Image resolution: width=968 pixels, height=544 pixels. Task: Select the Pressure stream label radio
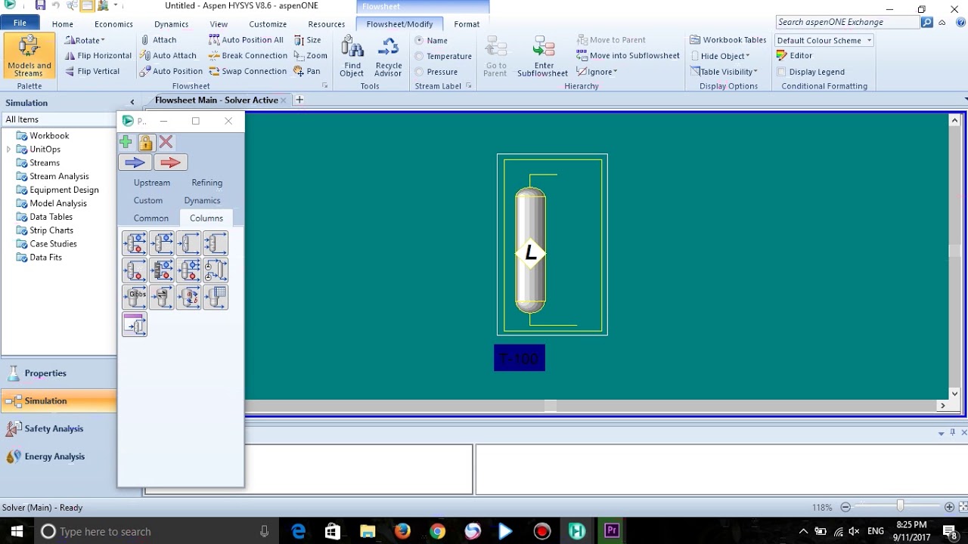419,72
